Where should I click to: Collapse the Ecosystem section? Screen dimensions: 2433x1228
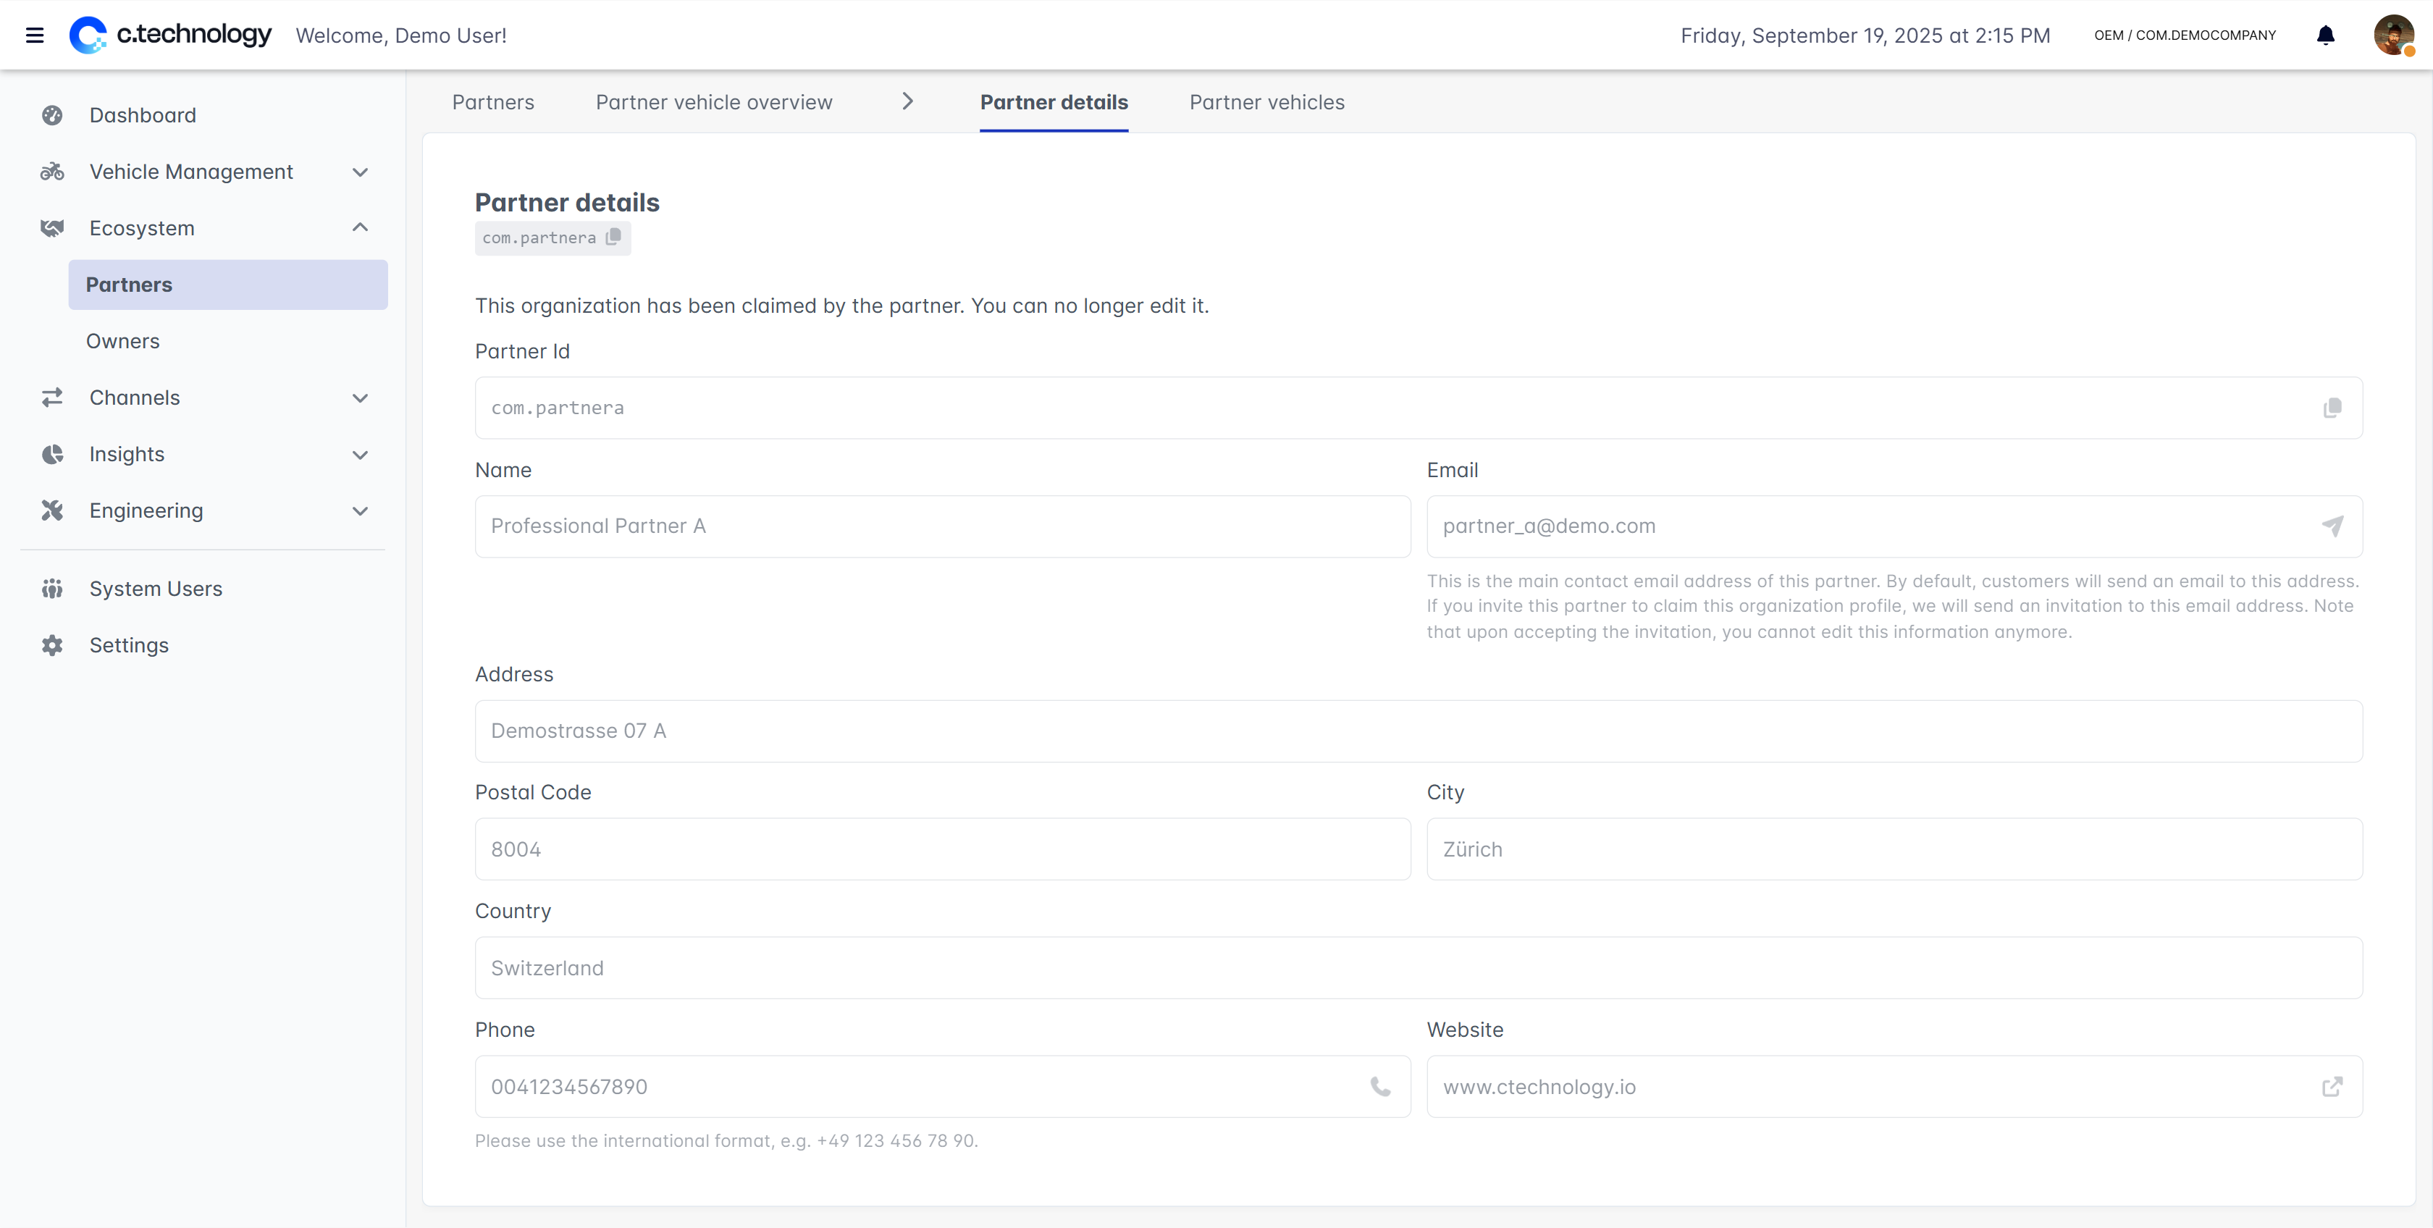click(x=360, y=227)
